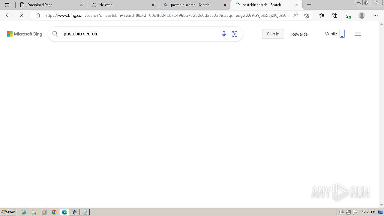The image size is (384, 216).
Task: Open the notepad-like taskbar button
Action: pos(85,212)
